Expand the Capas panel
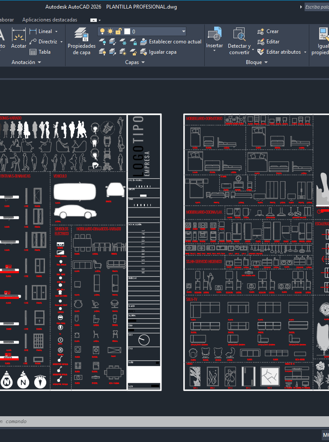 [x=135, y=62]
